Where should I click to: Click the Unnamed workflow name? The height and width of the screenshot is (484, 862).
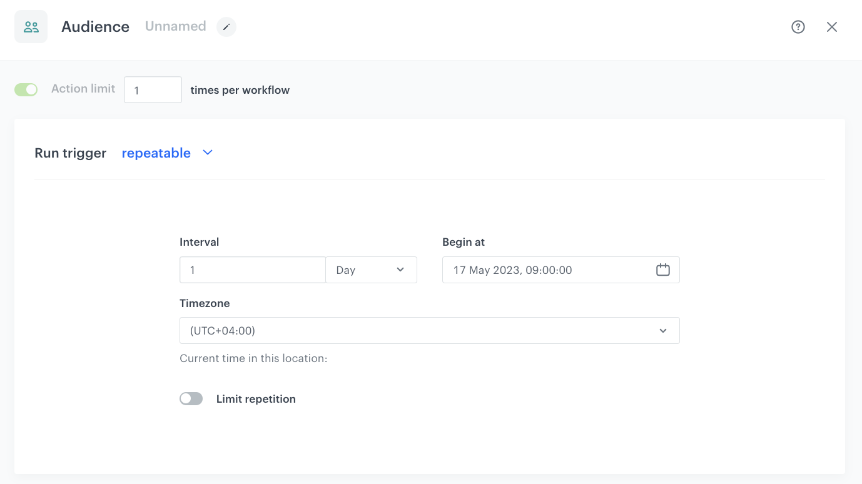tap(175, 26)
